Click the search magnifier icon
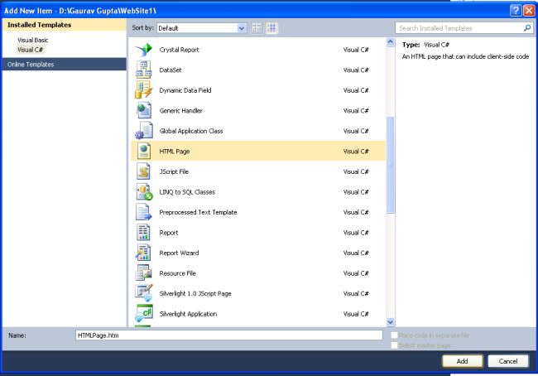 click(527, 28)
